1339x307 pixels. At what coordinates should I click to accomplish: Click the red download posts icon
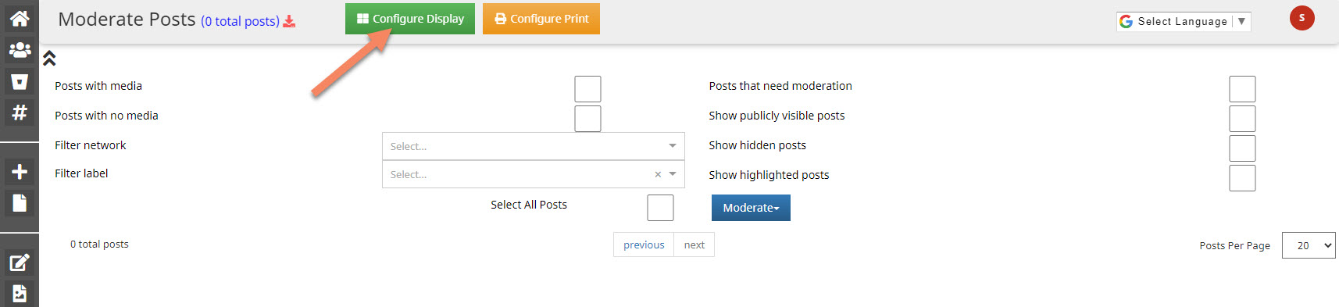(289, 21)
